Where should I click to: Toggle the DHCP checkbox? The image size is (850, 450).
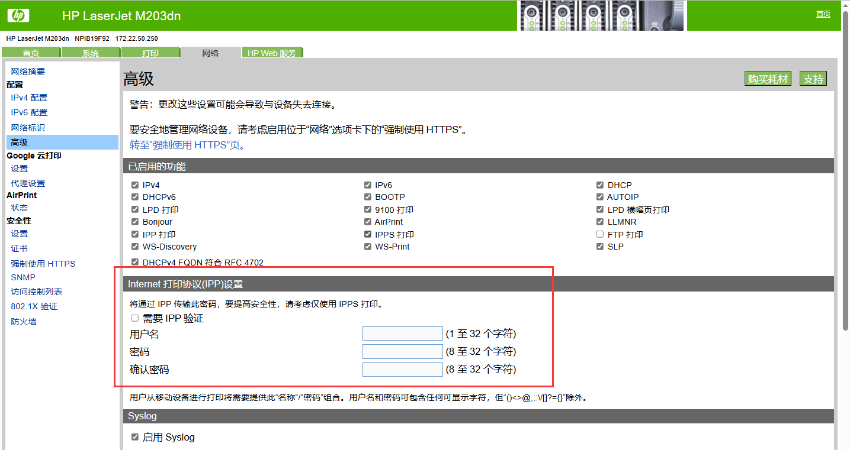(x=600, y=185)
